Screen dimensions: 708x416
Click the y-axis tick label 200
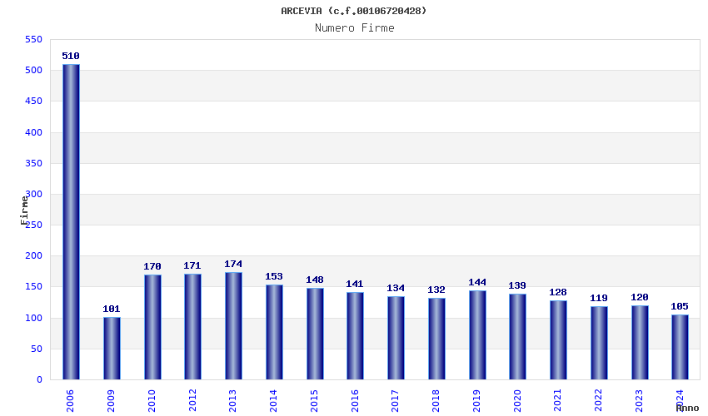coord(34,255)
